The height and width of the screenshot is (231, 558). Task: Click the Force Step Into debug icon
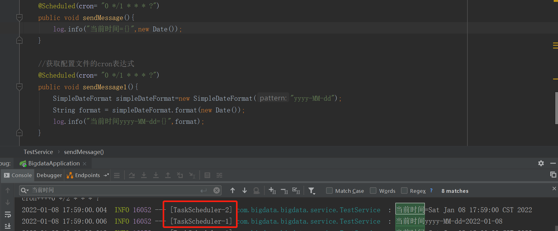[156, 175]
